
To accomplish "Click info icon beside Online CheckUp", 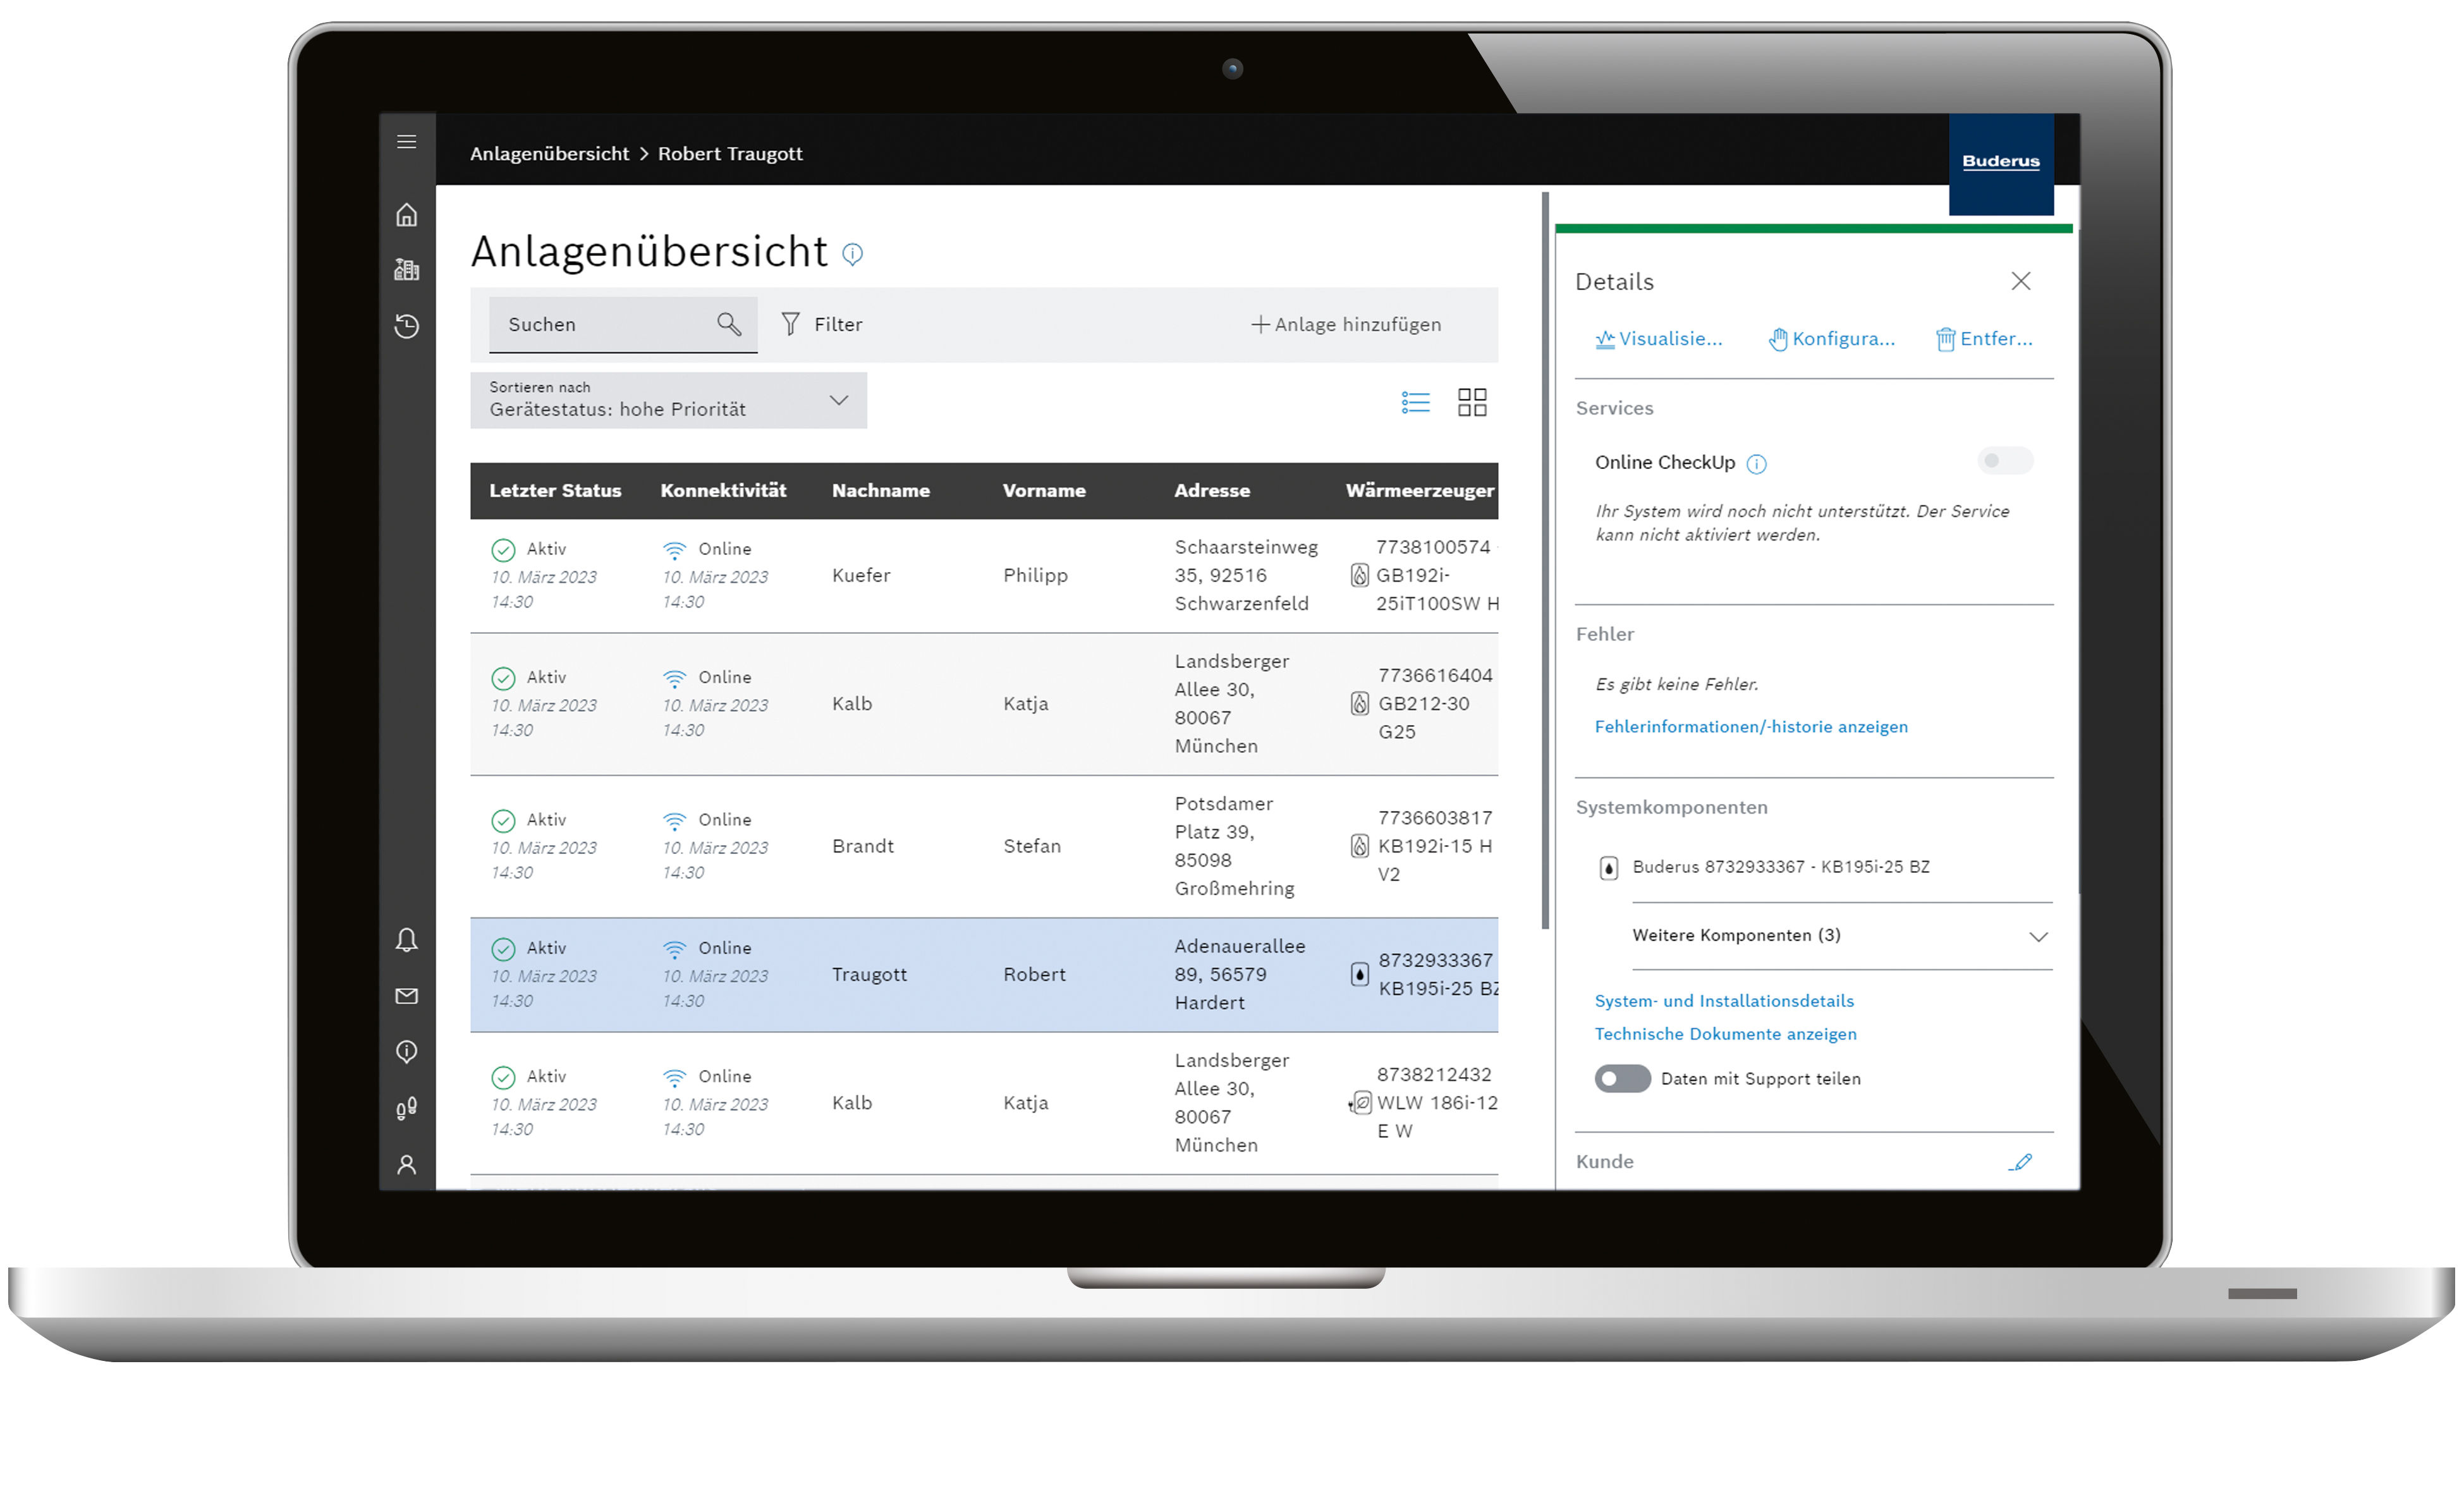I will click(x=1756, y=464).
